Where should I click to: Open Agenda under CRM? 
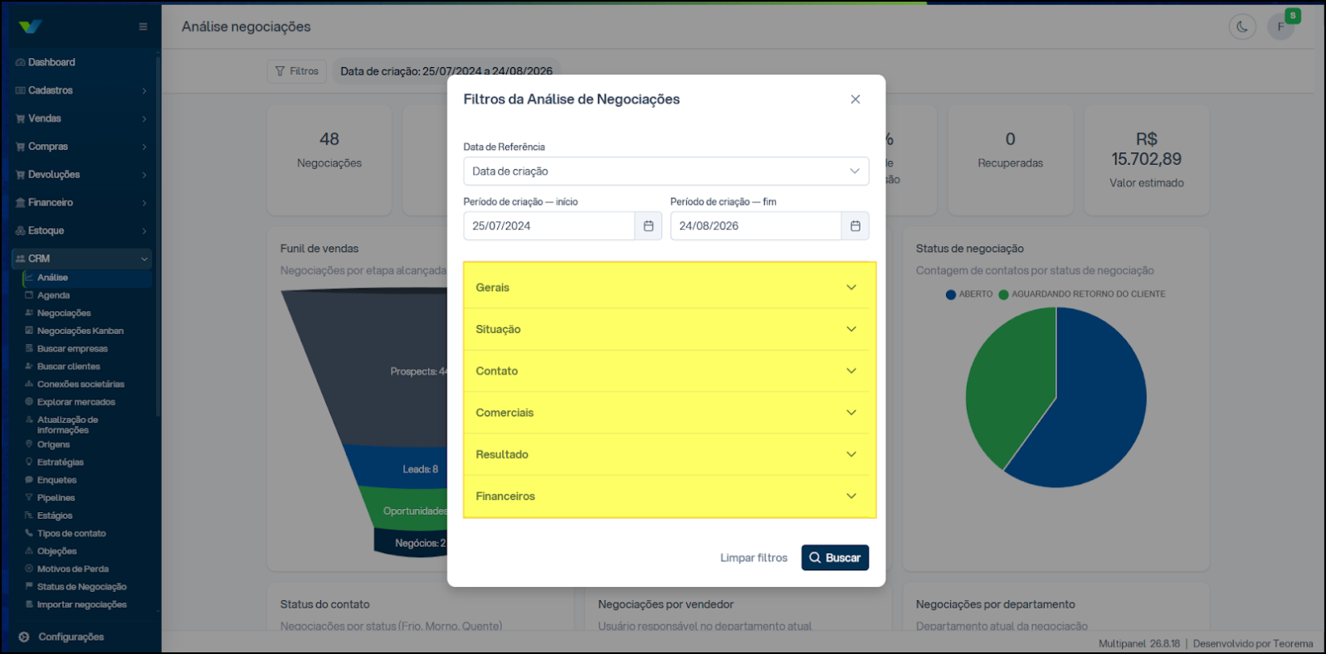[53, 295]
